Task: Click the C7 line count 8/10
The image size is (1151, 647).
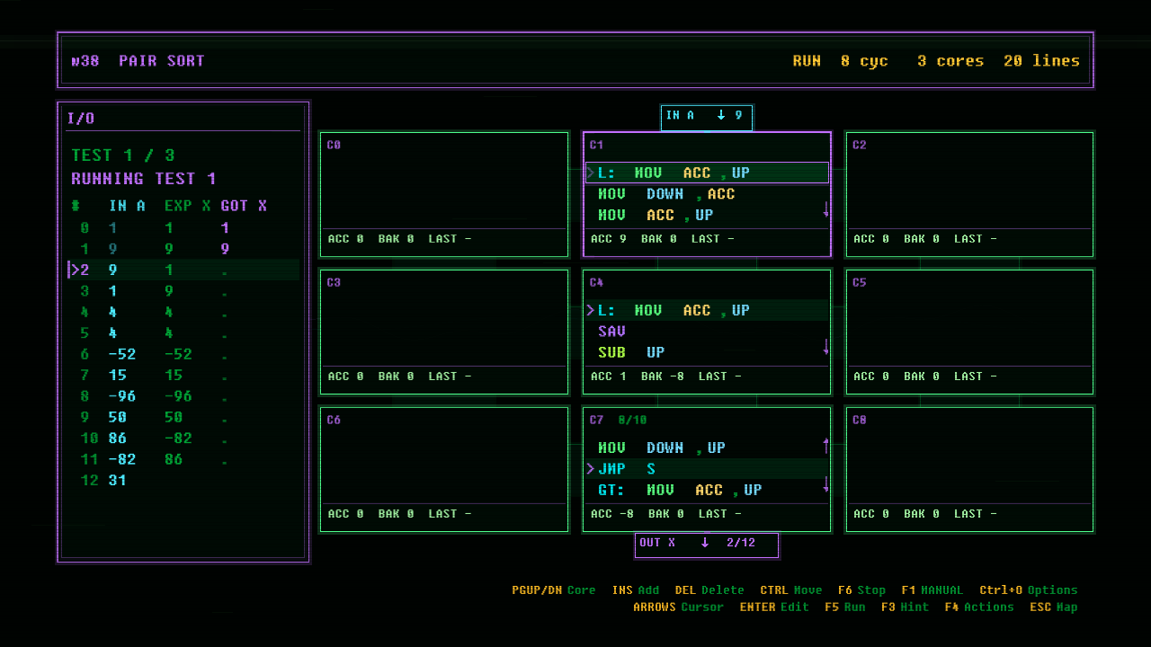Action: point(632,420)
